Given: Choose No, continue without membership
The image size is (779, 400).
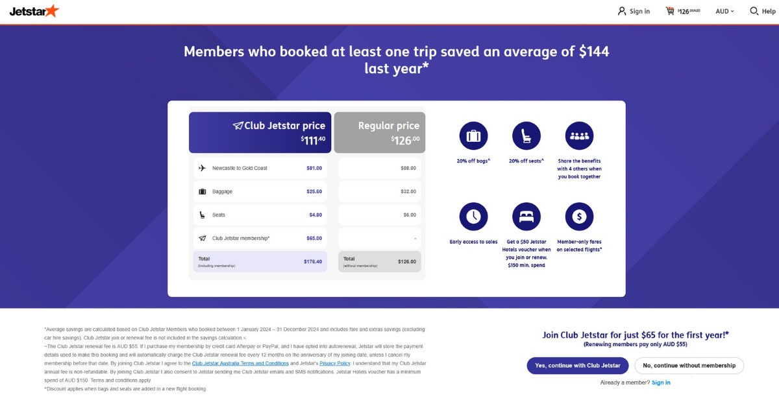Looking at the screenshot, I should [689, 366].
